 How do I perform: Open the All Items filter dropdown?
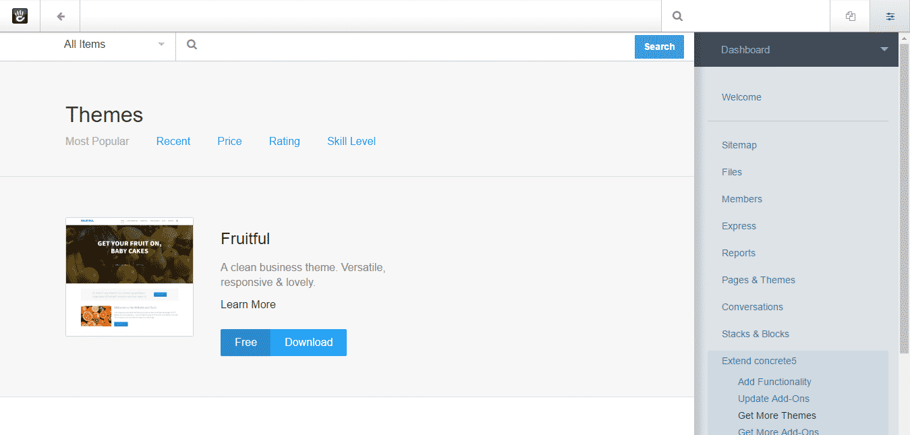tap(111, 44)
